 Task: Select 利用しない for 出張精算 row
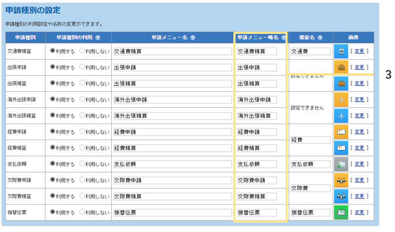point(82,83)
